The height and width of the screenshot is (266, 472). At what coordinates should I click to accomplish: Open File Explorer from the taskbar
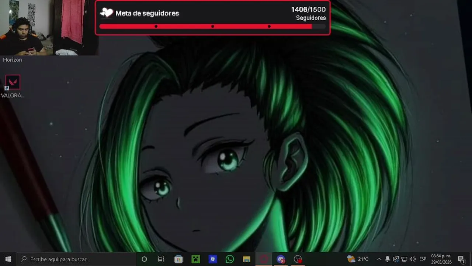coord(247,259)
